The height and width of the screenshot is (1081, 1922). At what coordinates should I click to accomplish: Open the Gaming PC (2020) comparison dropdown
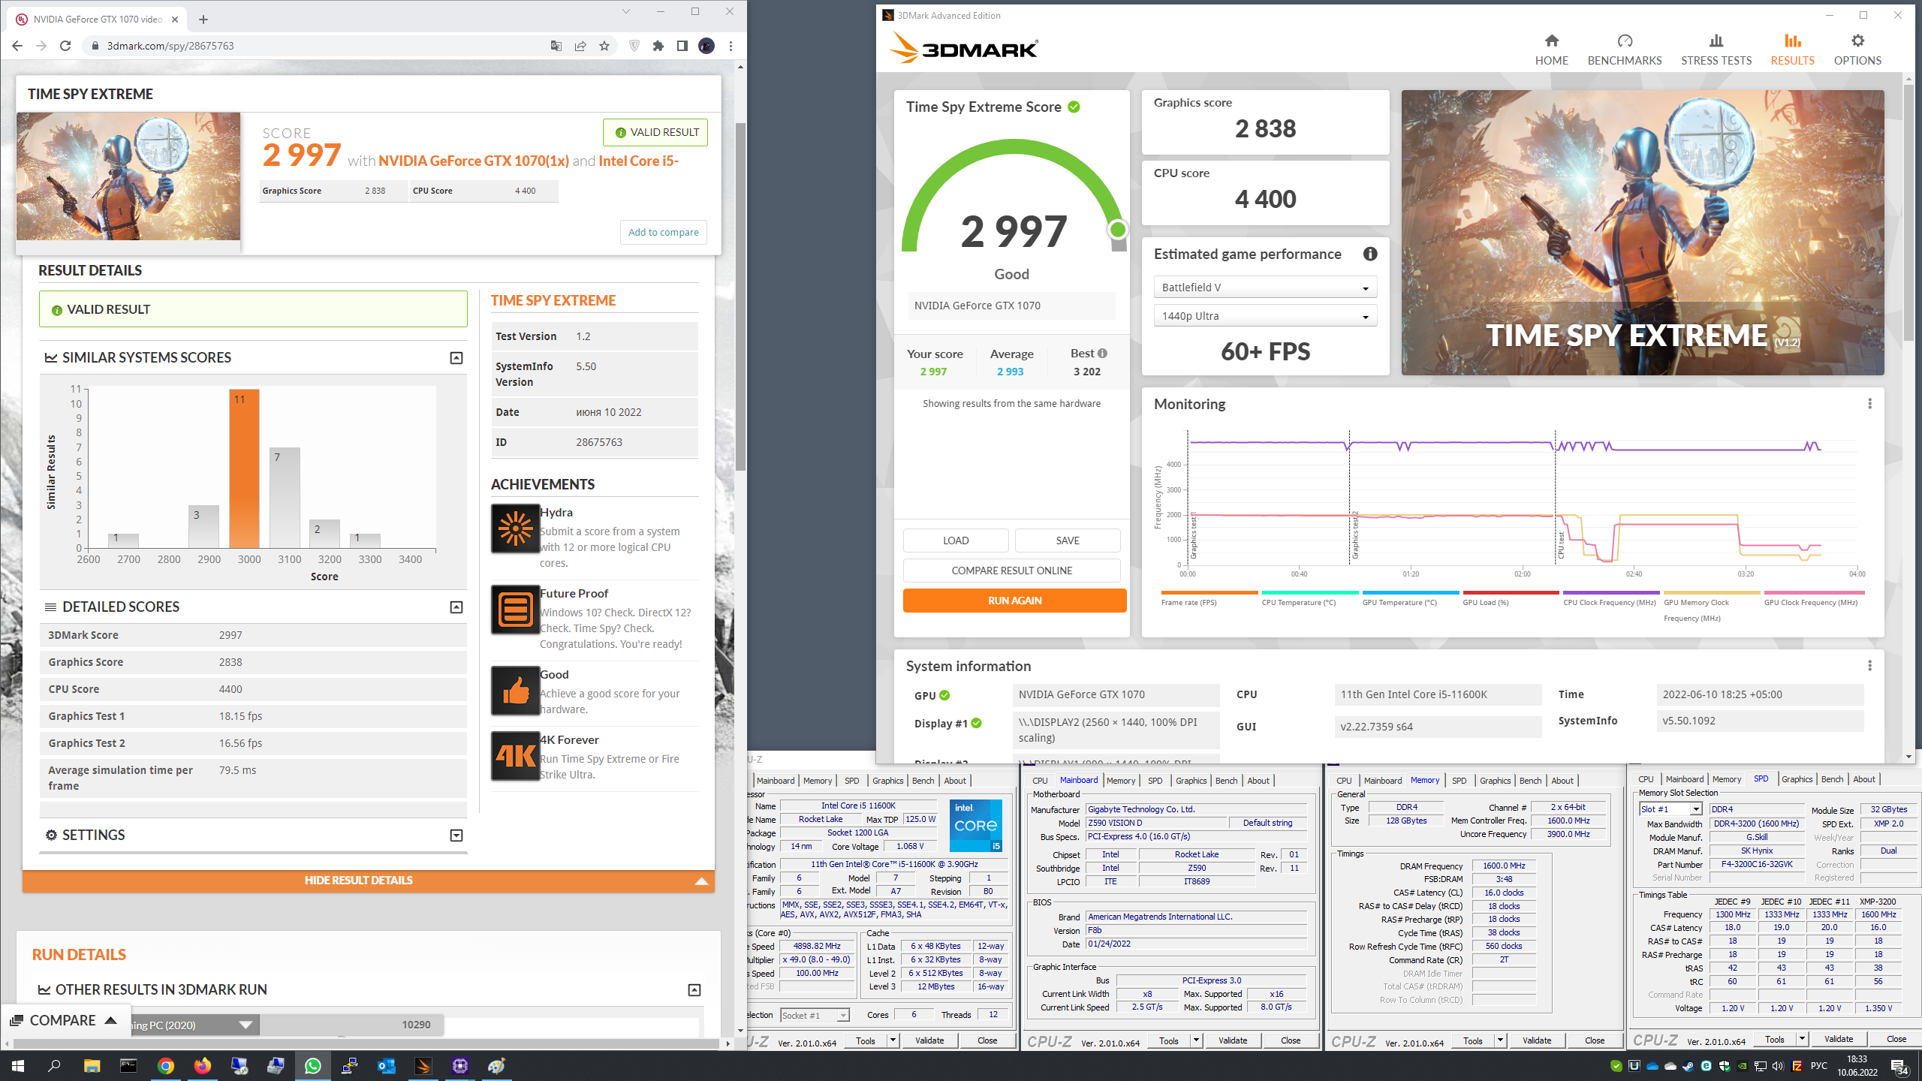[x=246, y=1025]
